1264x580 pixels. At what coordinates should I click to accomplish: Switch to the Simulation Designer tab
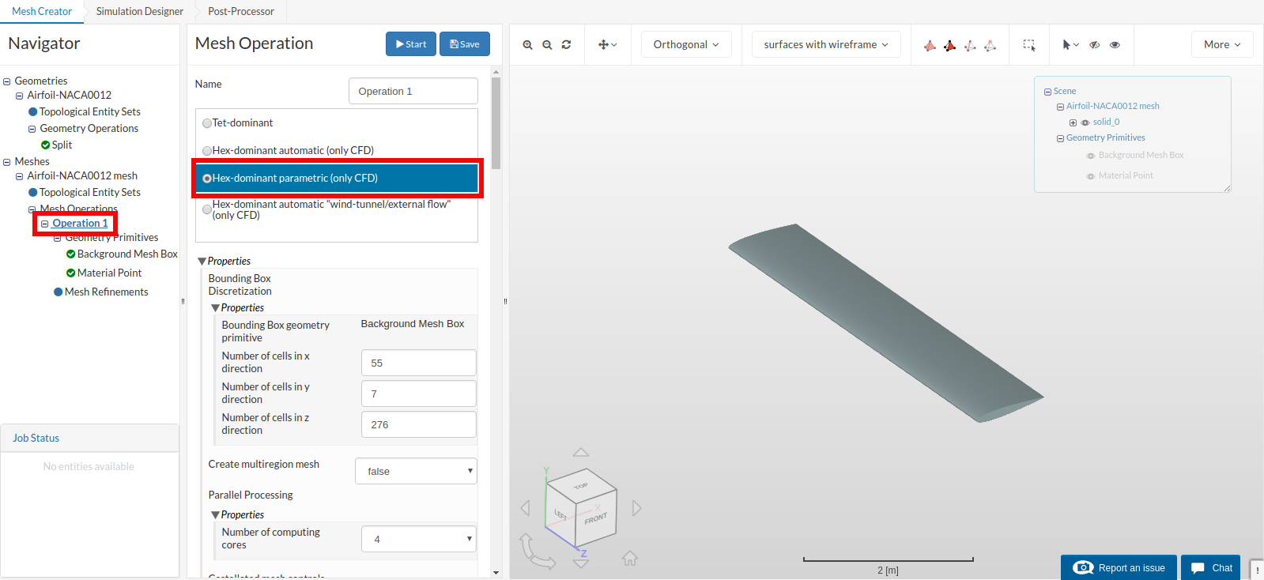point(140,11)
